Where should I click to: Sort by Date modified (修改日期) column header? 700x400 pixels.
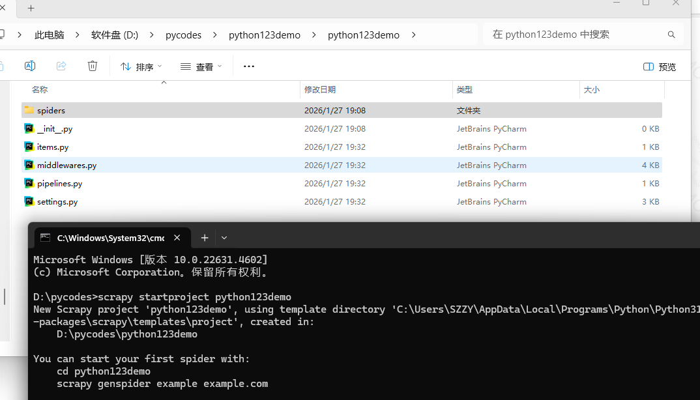point(320,90)
